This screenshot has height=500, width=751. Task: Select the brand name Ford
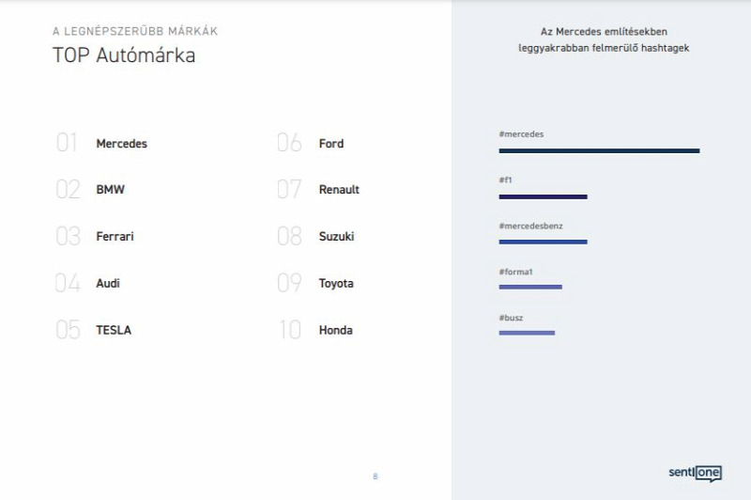coord(331,144)
